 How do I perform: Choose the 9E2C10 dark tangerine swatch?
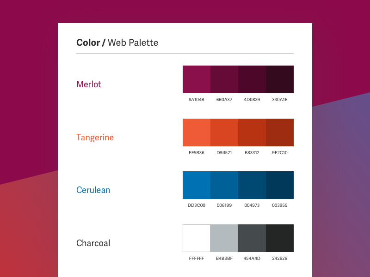point(280,132)
